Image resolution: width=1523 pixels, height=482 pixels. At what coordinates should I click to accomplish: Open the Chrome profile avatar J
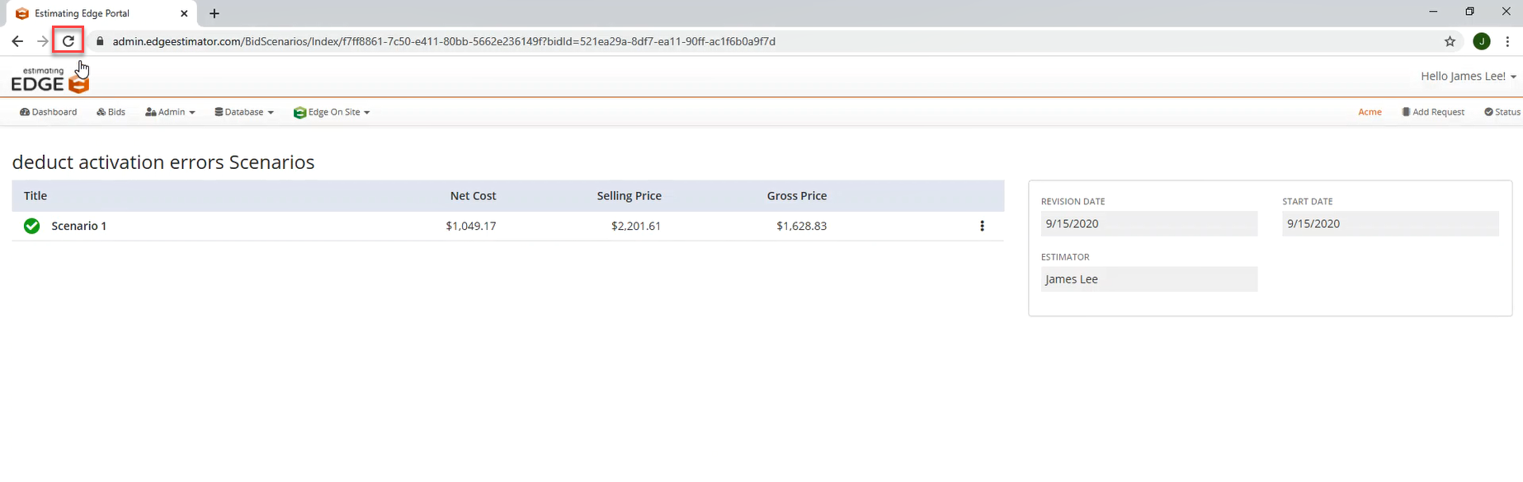pos(1481,41)
